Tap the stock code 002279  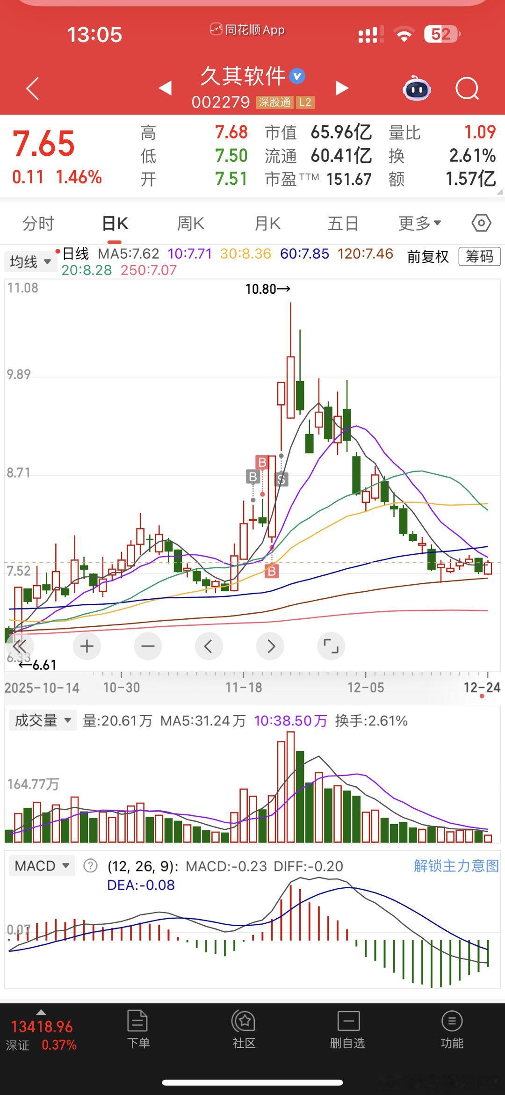pyautogui.click(x=221, y=102)
